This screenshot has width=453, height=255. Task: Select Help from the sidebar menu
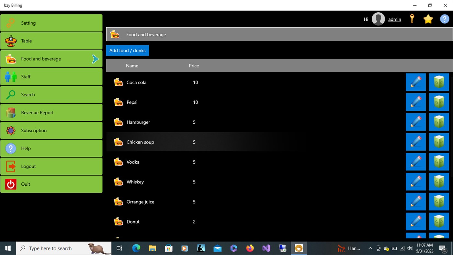(26, 148)
